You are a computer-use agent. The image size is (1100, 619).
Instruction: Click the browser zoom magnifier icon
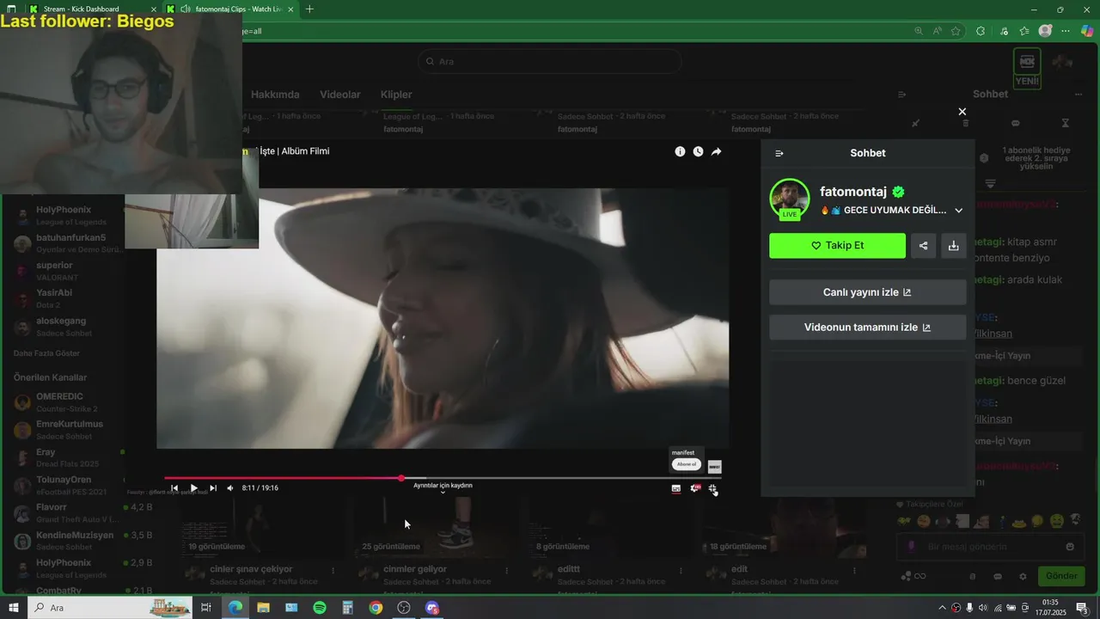(x=919, y=31)
